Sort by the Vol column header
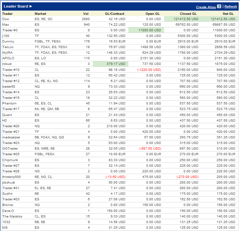 pyautogui.click(x=86, y=14)
